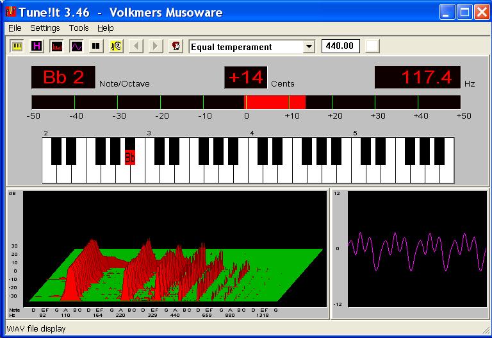Click the yellow ear listening icon

(116, 46)
